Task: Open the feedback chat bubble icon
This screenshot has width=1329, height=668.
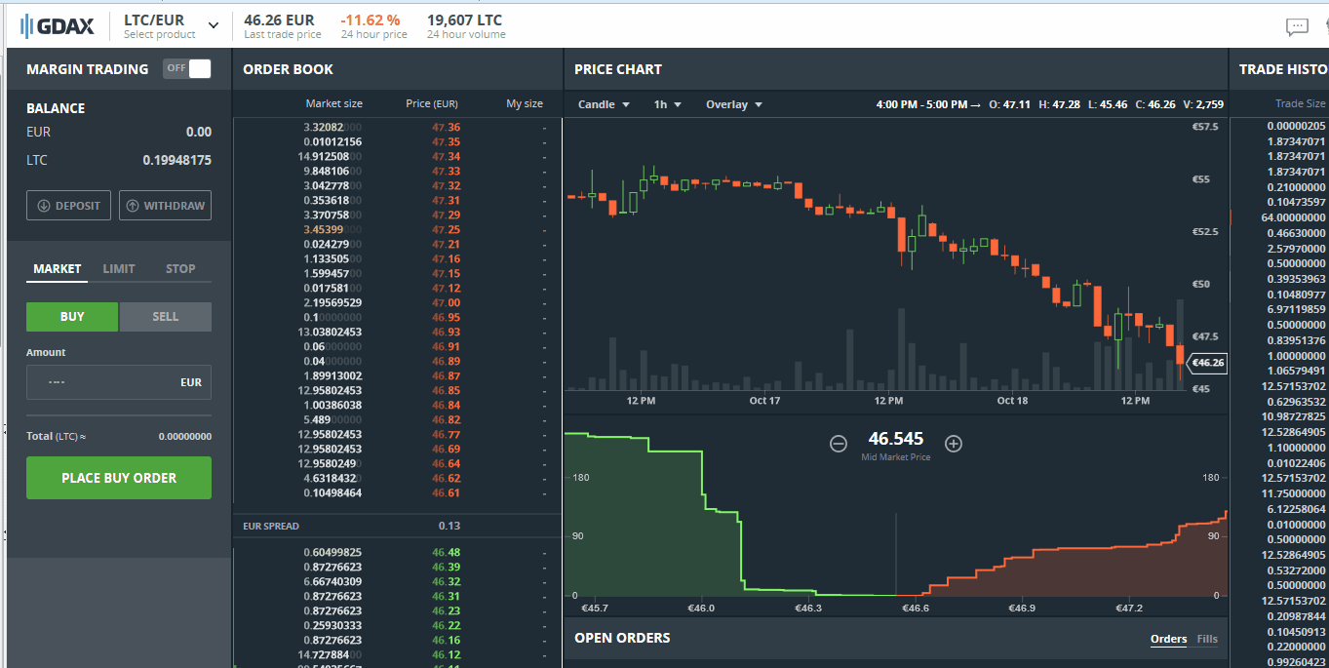Action: pos(1297,26)
